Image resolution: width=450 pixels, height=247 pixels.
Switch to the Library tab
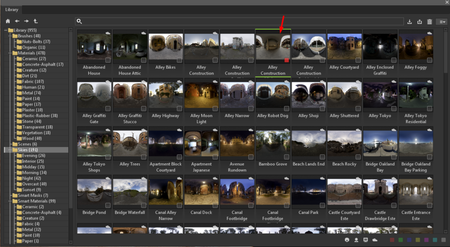[x=11, y=10]
